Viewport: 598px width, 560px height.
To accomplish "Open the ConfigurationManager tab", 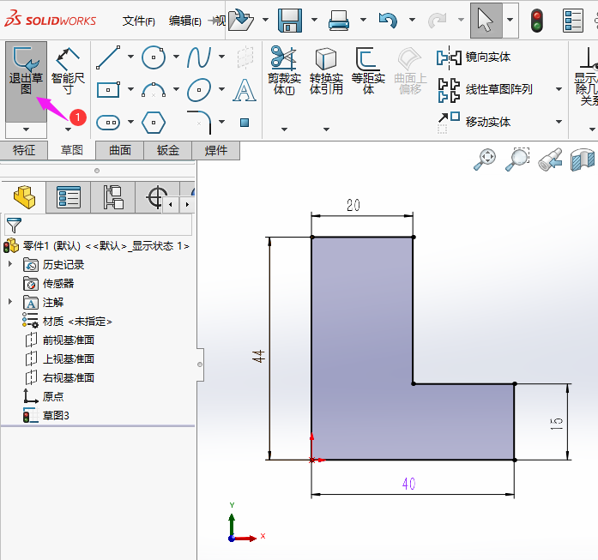I will click(x=113, y=197).
